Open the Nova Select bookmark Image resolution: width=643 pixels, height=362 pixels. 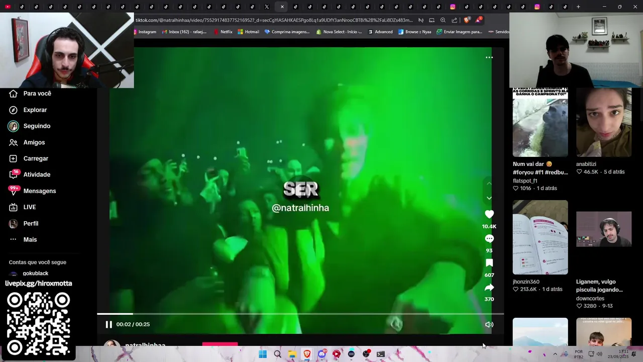339,32
